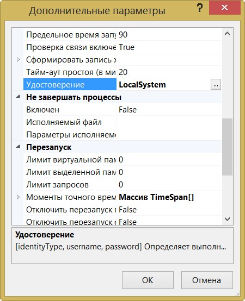This screenshot has width=245, height=301.
Task: Click the True value for Проверка связи
Action: coord(169,47)
